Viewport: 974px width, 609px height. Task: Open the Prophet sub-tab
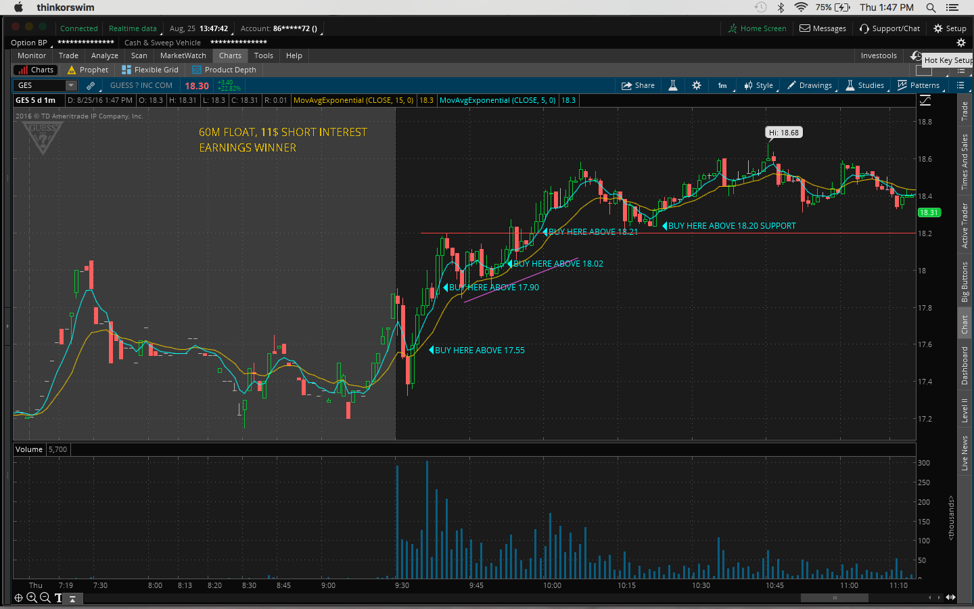88,70
